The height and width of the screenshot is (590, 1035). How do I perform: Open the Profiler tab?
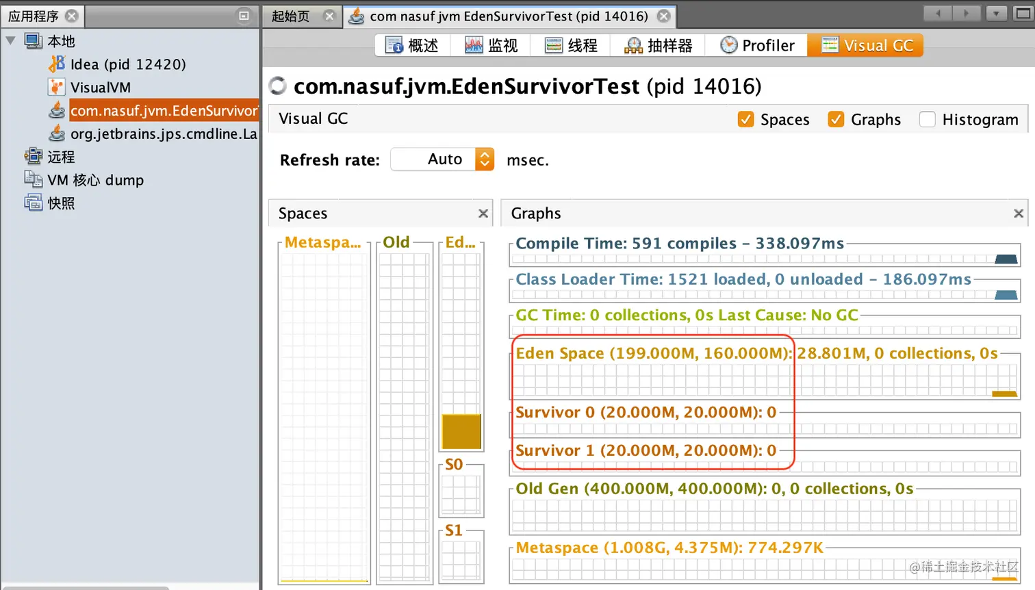757,45
